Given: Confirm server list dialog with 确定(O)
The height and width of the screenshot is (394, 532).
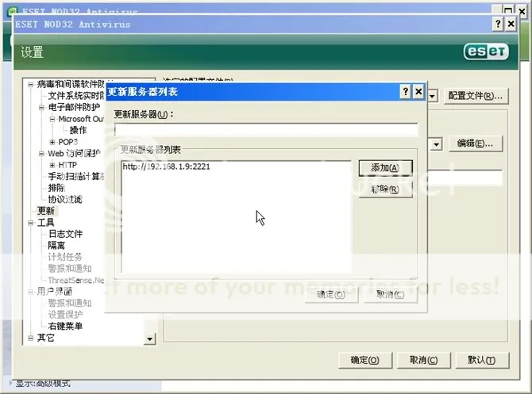Looking at the screenshot, I should (x=331, y=295).
